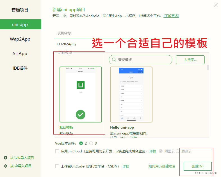Click the Git import icon
Screen dimensions: 221x177
pyautogui.click(x=6, y=166)
